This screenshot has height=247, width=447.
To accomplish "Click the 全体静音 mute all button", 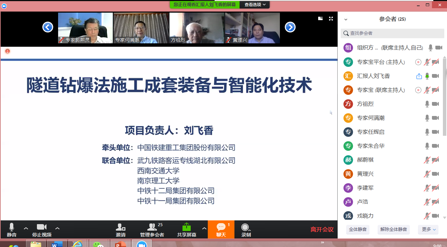I will [358, 230].
